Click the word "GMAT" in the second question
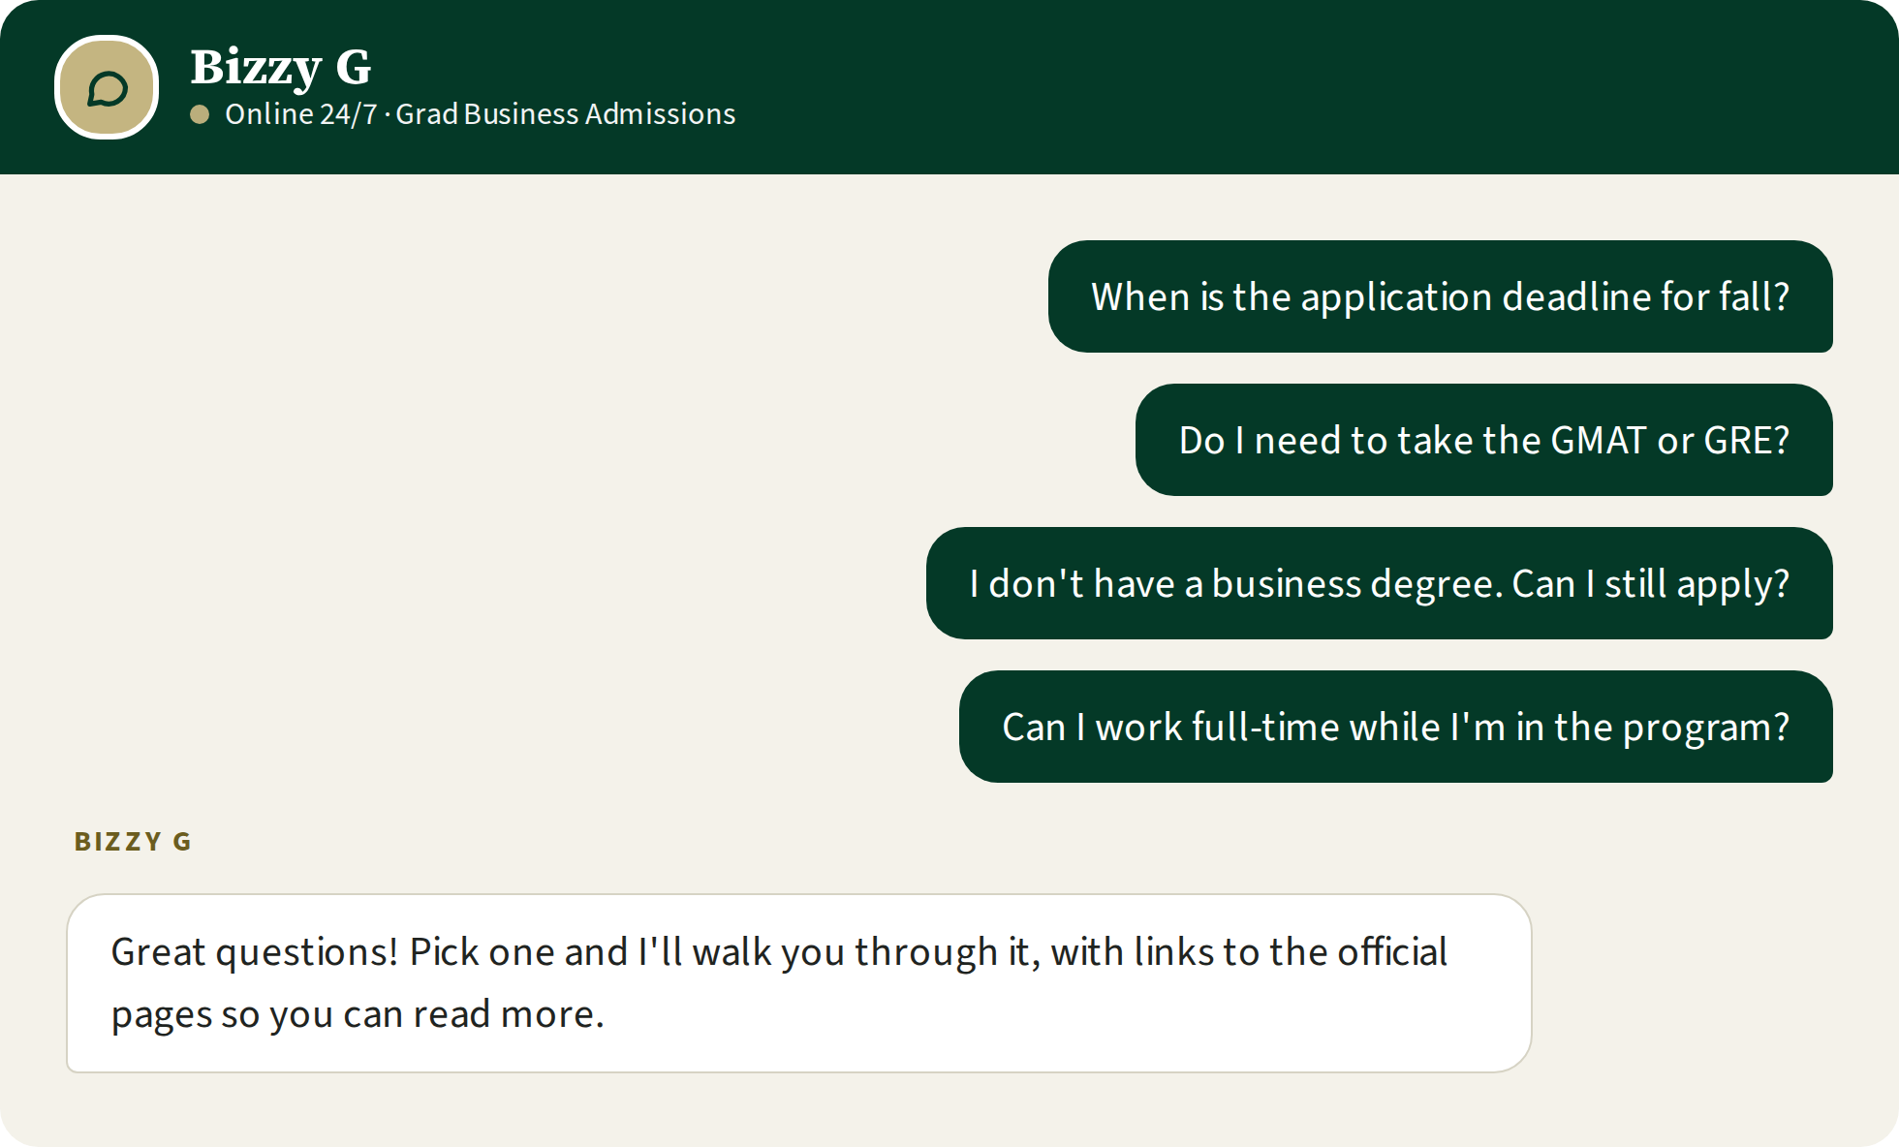Image resolution: width=1899 pixels, height=1147 pixels. tap(1598, 440)
